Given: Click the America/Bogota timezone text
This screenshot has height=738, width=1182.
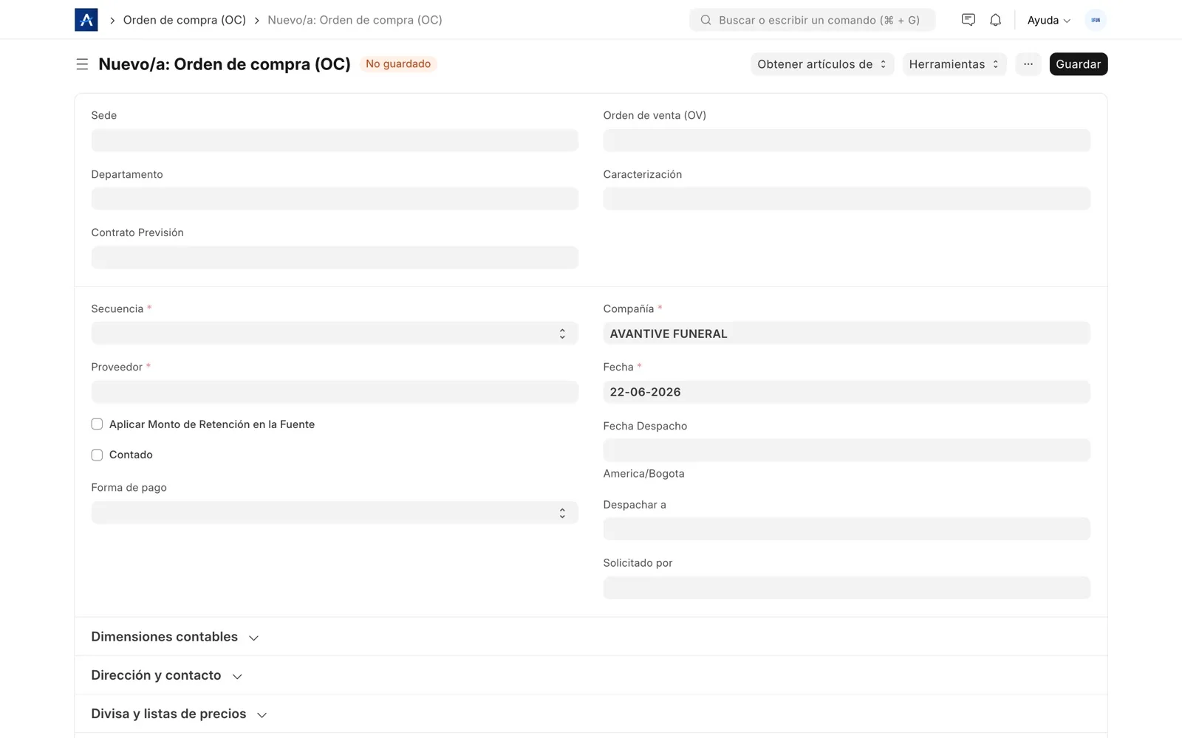Looking at the screenshot, I should pyautogui.click(x=643, y=474).
